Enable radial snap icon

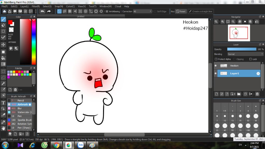(80, 11)
